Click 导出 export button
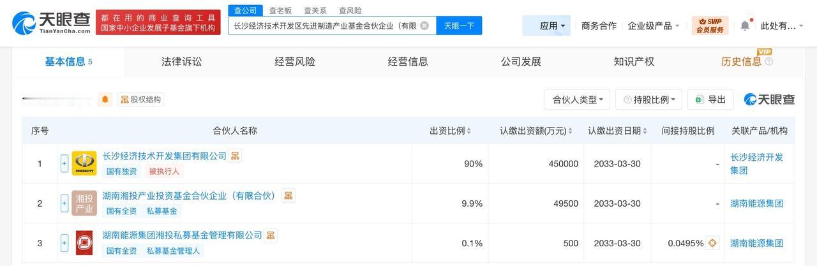 [x=710, y=100]
